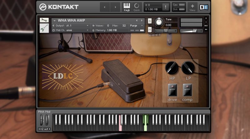The image size is (250, 139).
Task: Go to next item with header right arrow
Action: click(115, 7)
